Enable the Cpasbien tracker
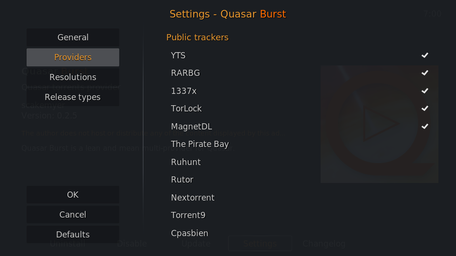Viewport: 456px width, 256px height. [x=300, y=233]
